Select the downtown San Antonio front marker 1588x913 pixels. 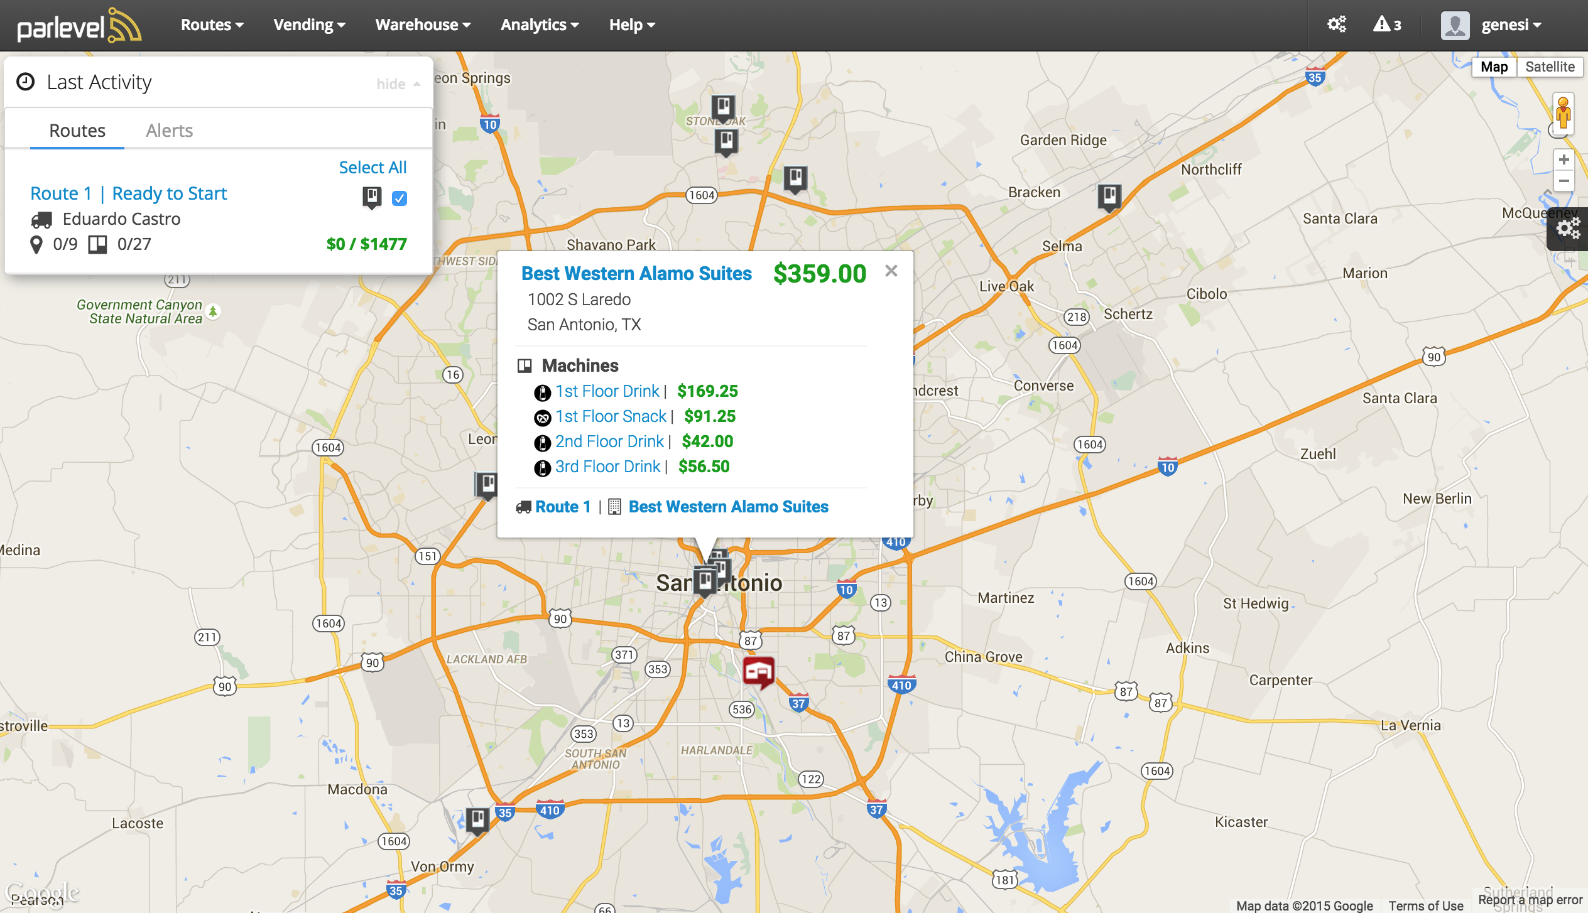click(705, 582)
